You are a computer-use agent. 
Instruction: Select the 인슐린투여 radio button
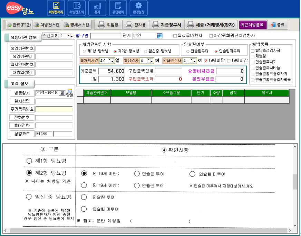point(188,52)
